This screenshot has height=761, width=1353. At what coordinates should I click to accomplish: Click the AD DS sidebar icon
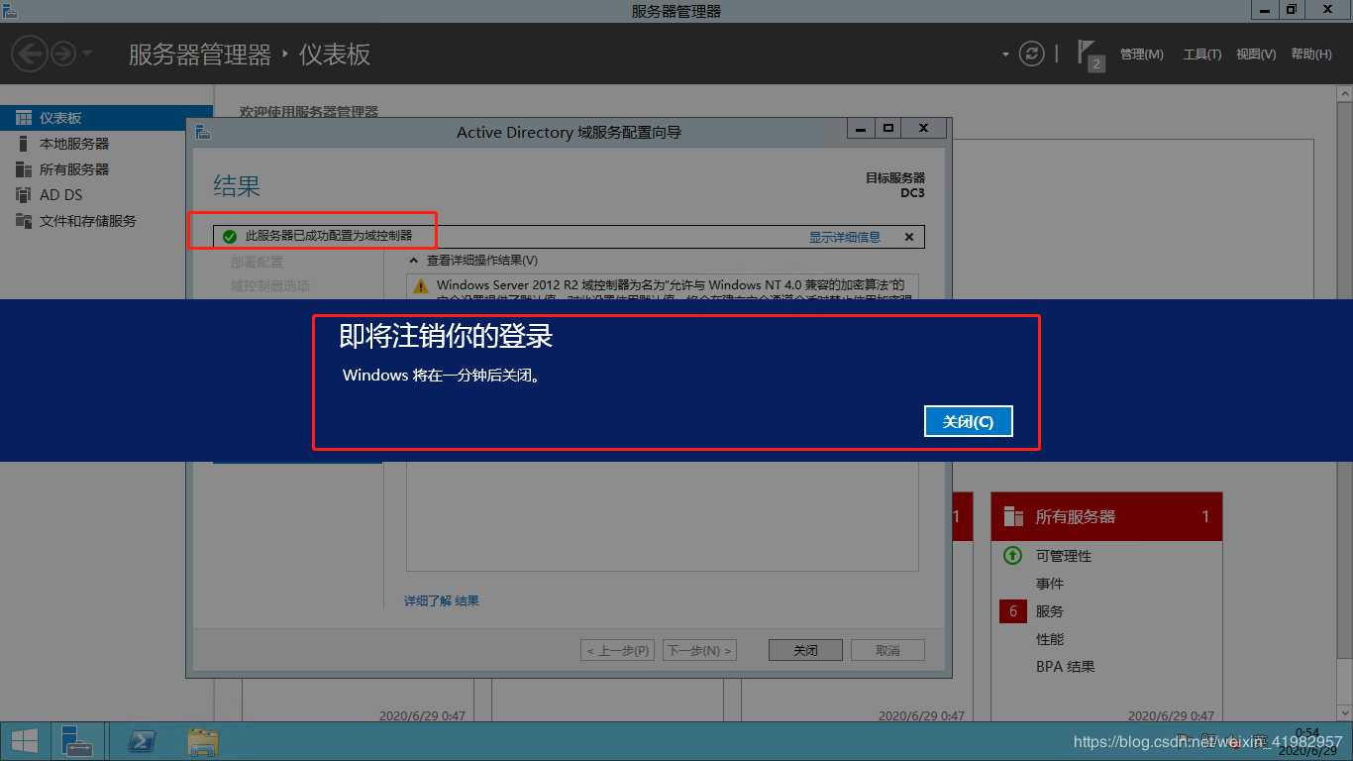coord(24,195)
